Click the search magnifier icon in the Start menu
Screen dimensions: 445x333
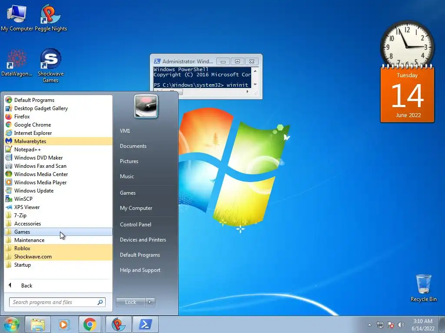click(x=100, y=302)
